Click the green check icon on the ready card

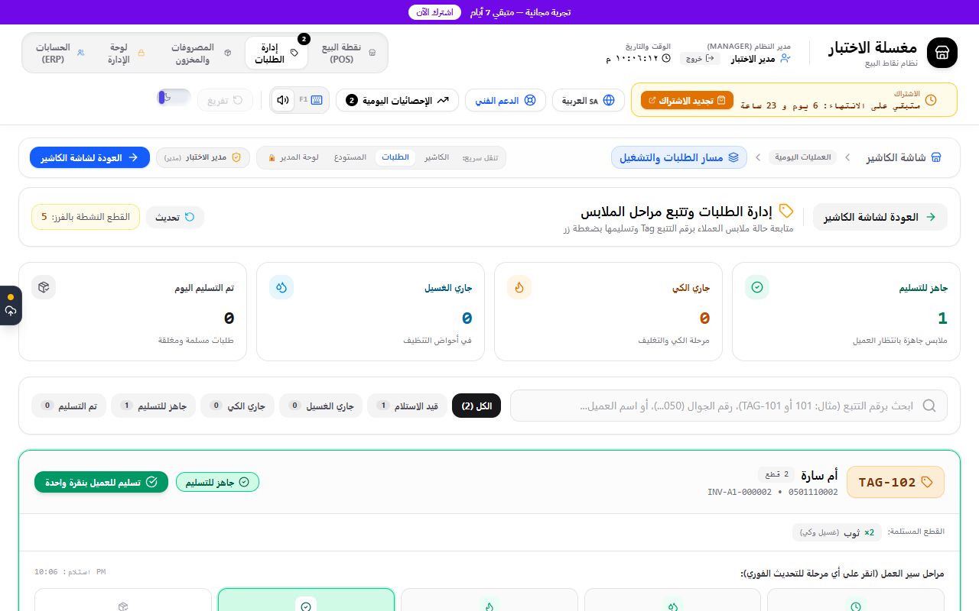[x=757, y=287]
